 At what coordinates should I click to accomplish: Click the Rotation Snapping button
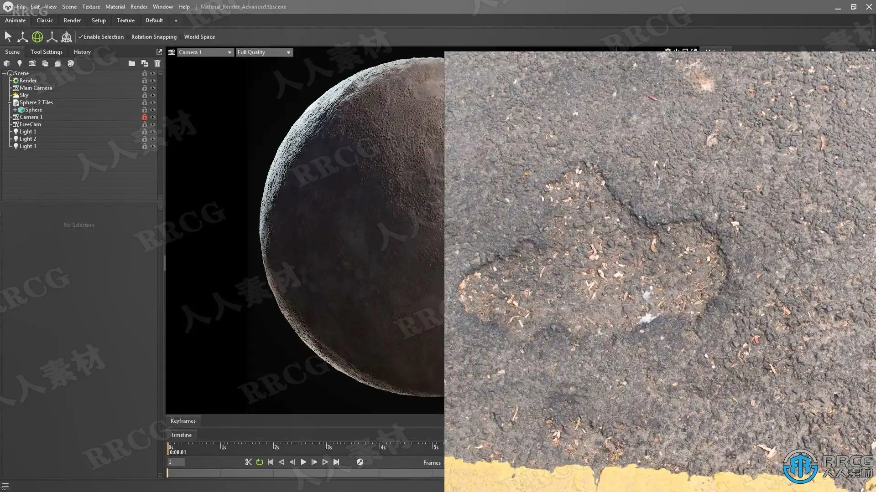tap(154, 37)
